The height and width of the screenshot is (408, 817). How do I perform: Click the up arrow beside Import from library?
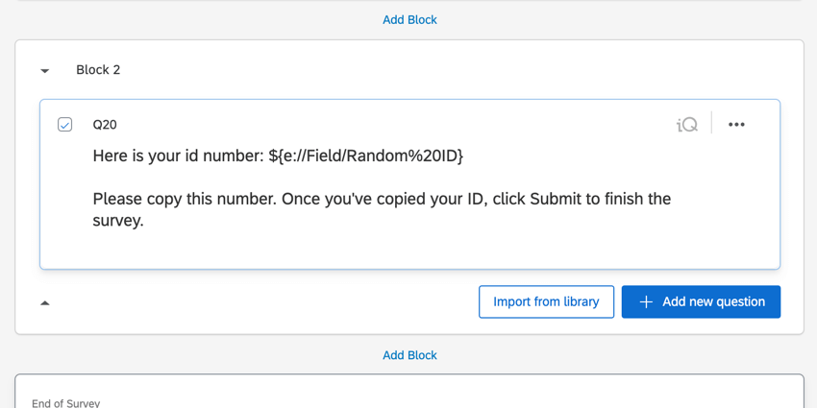(x=45, y=302)
